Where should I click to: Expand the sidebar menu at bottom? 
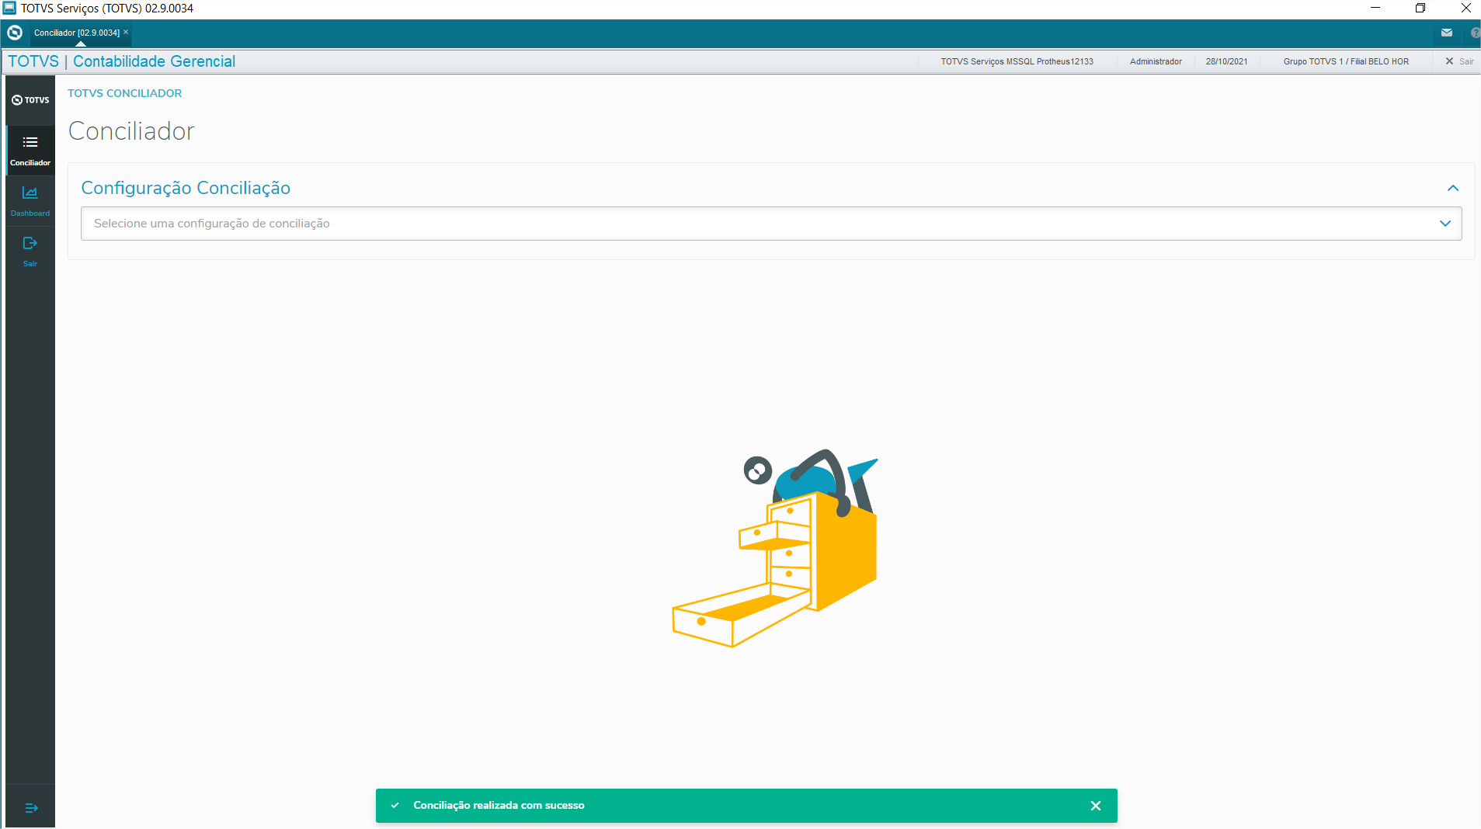[31, 808]
